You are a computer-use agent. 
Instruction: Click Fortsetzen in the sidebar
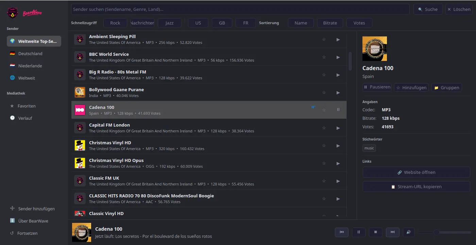[34, 233]
